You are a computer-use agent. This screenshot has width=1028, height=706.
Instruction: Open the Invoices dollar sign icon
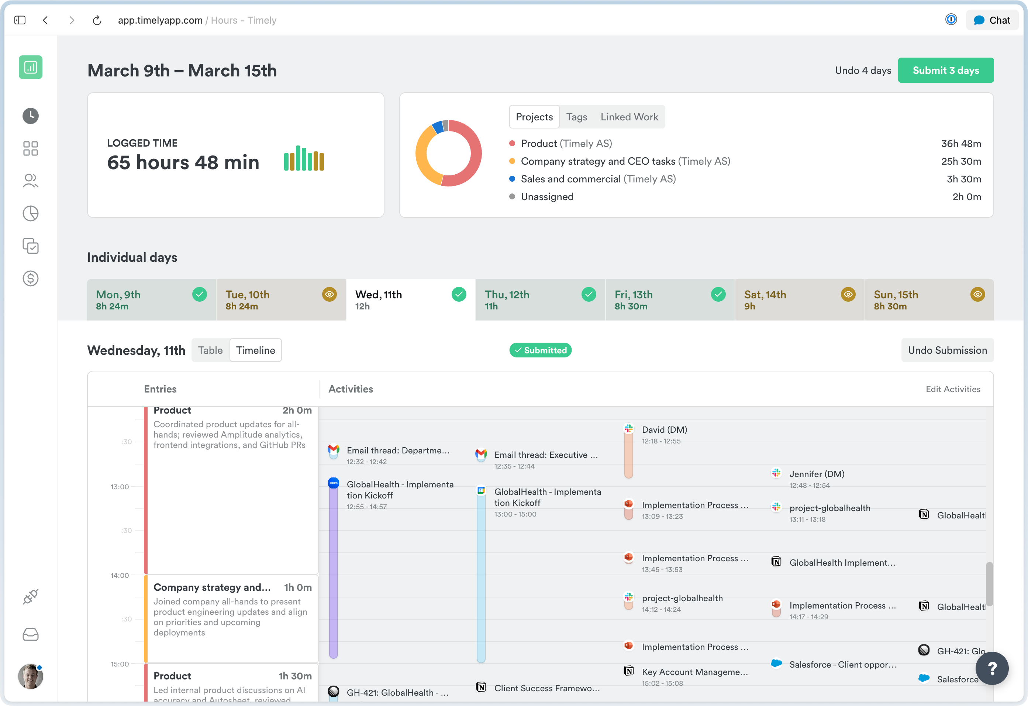click(x=31, y=278)
